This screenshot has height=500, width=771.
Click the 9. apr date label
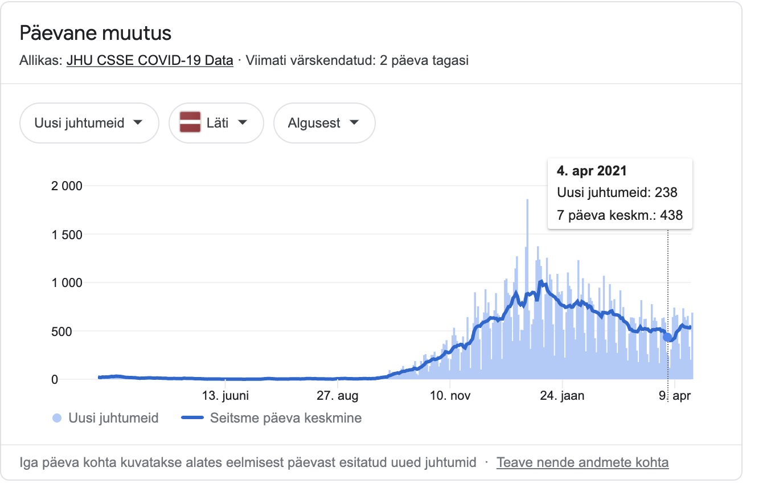674,396
